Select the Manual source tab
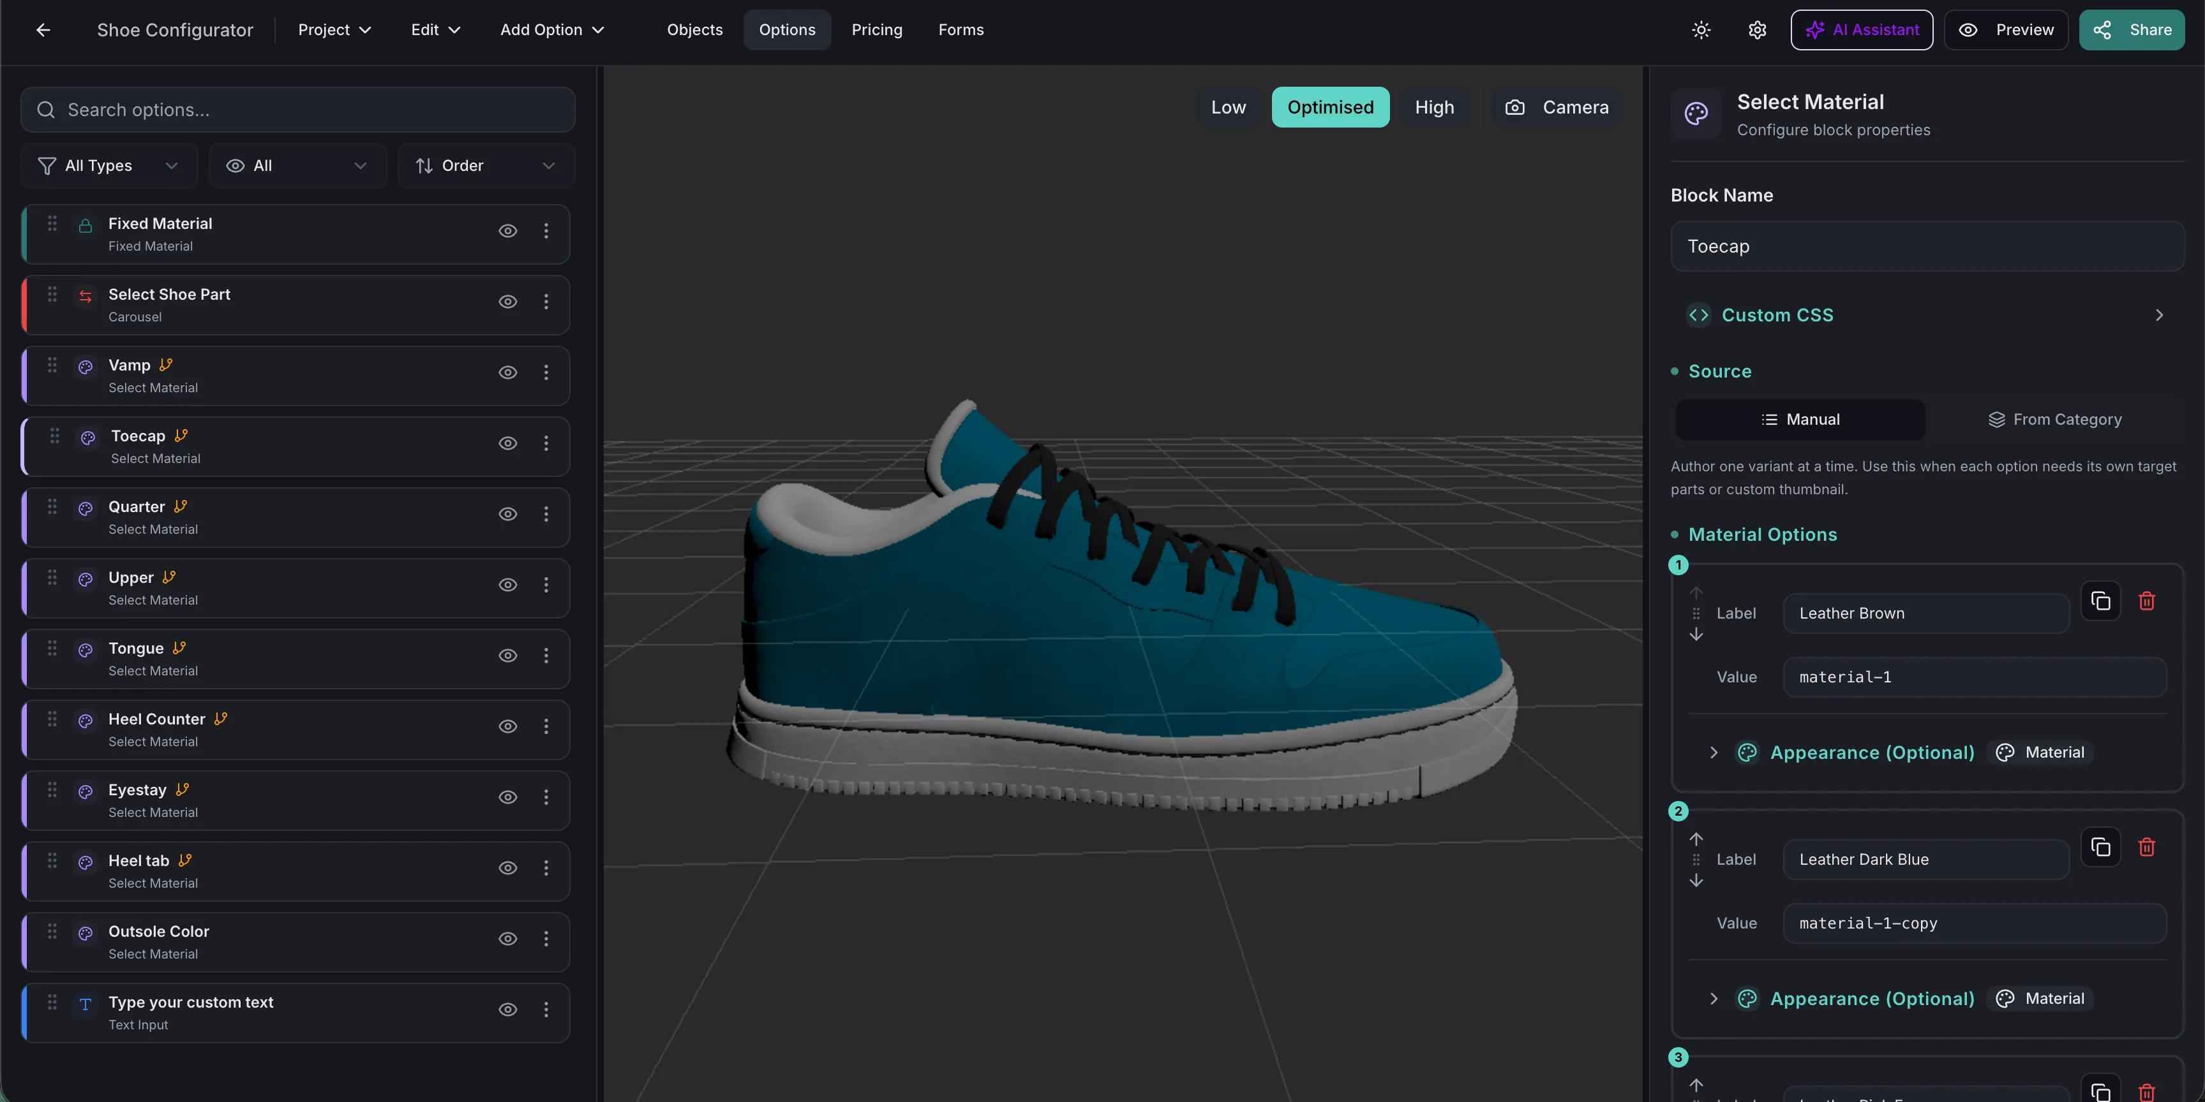Viewport: 2205px width, 1102px height. (1800, 420)
